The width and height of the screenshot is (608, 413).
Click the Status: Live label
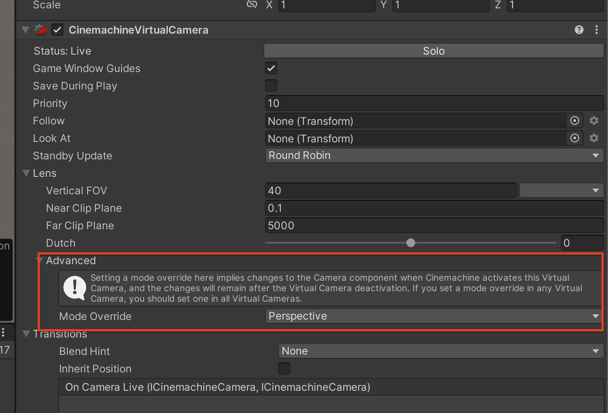pyautogui.click(x=63, y=51)
